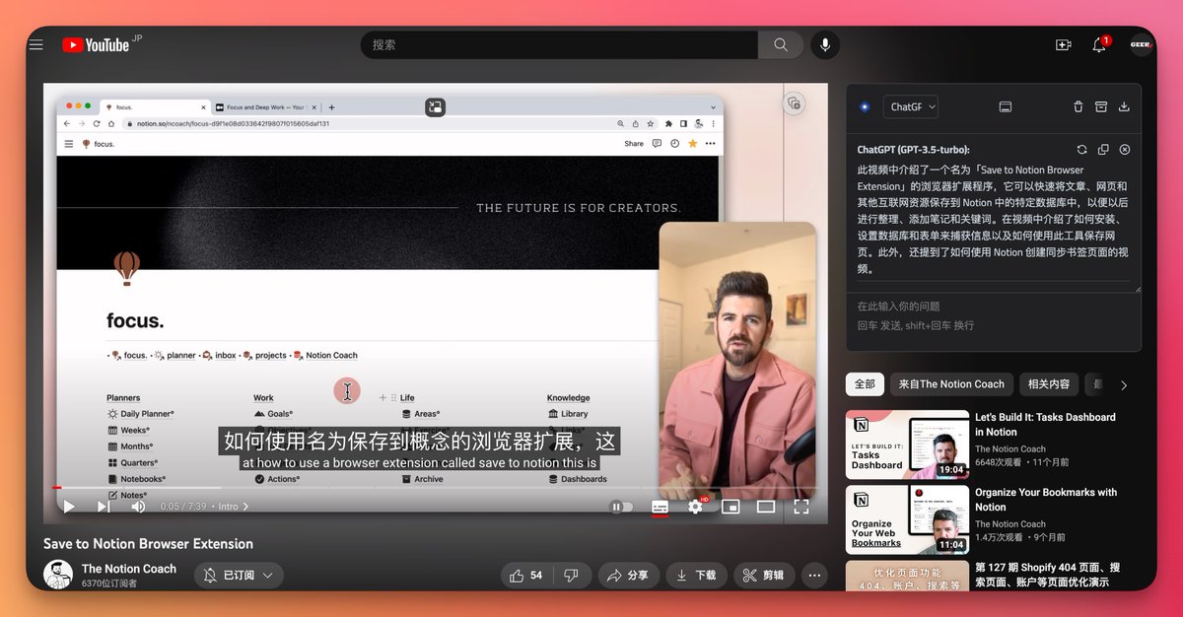Close the ChatGPT response with the X

[x=1125, y=150]
